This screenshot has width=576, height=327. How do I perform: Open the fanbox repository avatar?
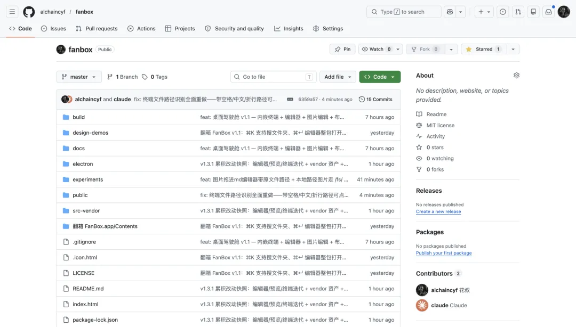[61, 49]
